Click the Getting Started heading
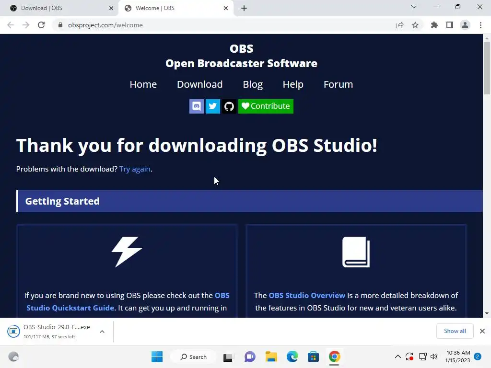This screenshot has width=491, height=368. (62, 201)
